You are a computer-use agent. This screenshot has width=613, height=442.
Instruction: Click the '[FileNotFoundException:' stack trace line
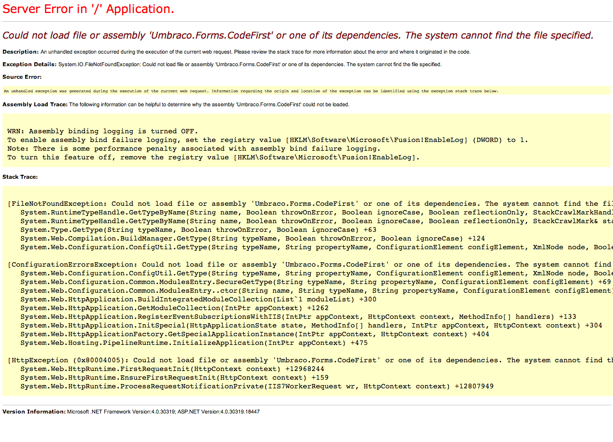309,203
